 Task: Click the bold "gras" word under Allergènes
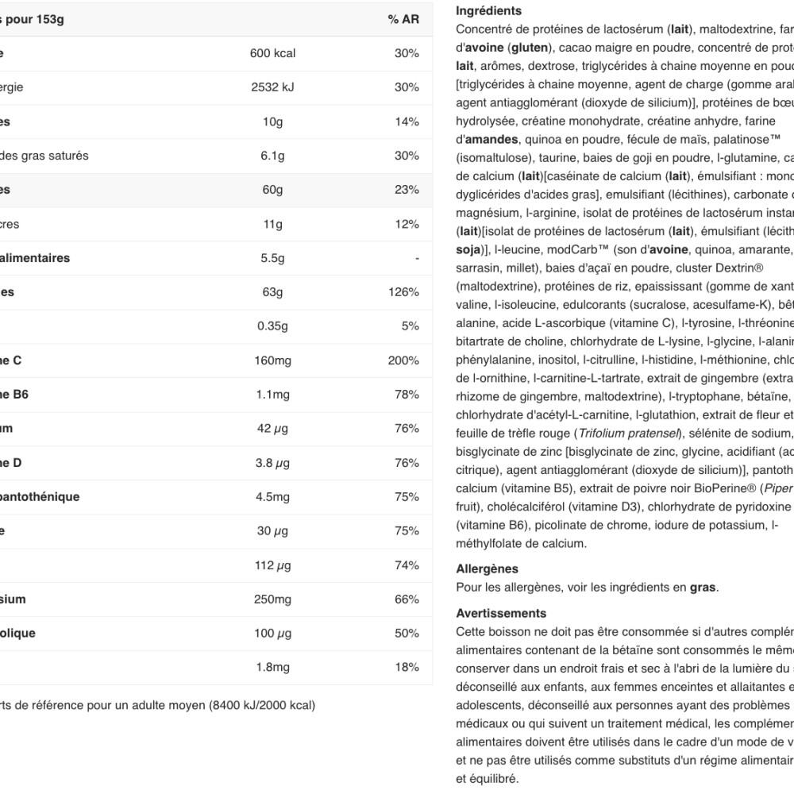tap(703, 588)
